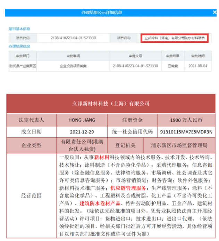Select the value 1900 万人民币

[186, 120]
